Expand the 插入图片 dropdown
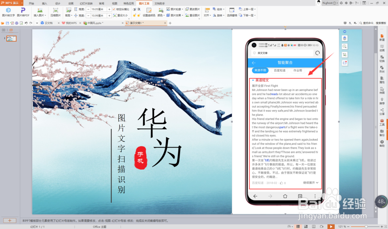 click(45, 15)
